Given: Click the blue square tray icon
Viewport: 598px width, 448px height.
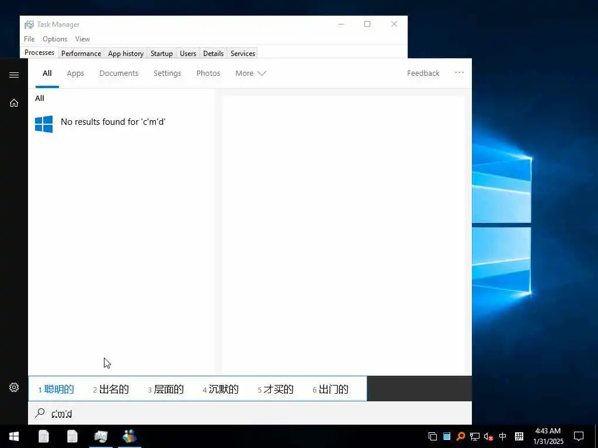Looking at the screenshot, I should [x=447, y=436].
